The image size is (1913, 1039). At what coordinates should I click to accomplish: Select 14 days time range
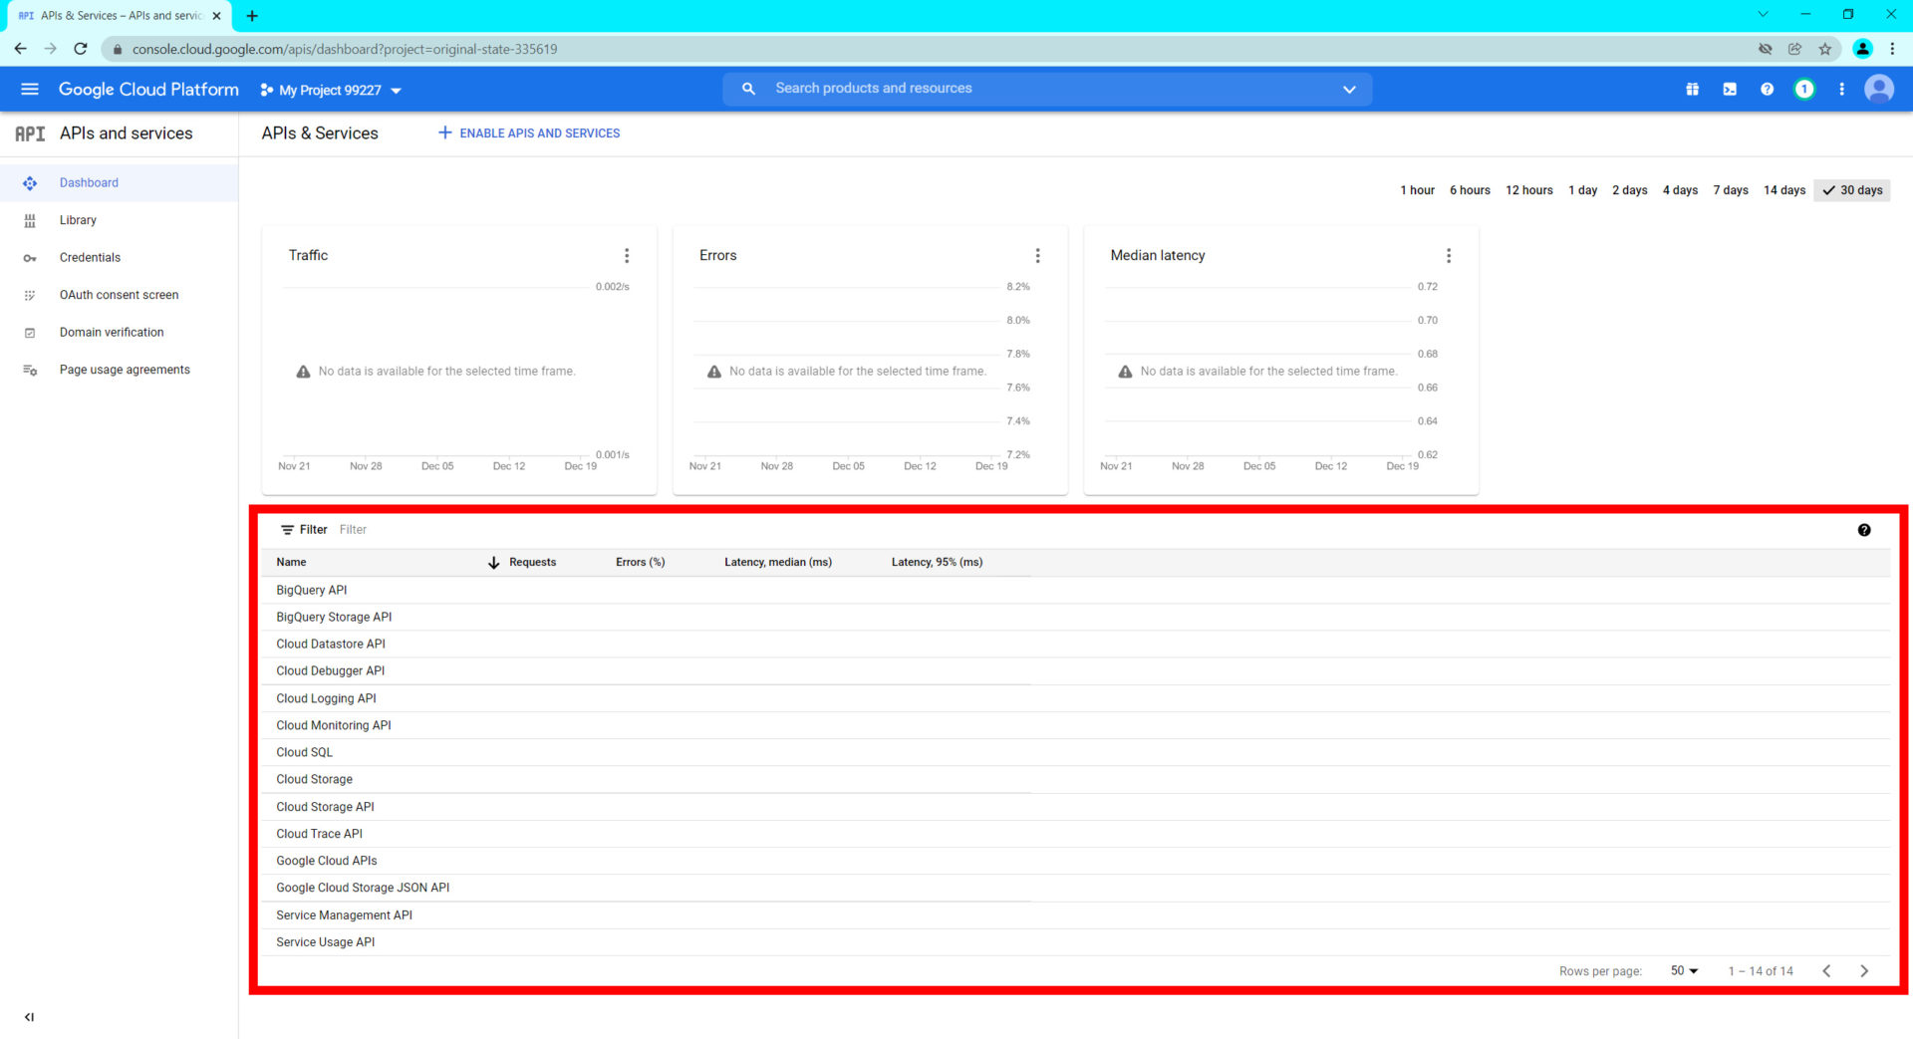[1783, 190]
